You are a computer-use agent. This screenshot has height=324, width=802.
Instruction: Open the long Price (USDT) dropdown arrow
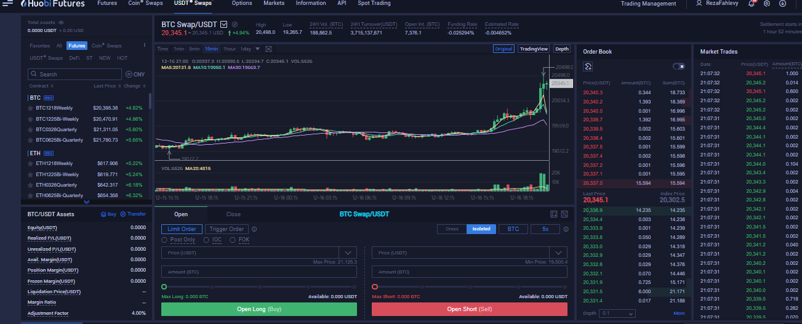348,253
